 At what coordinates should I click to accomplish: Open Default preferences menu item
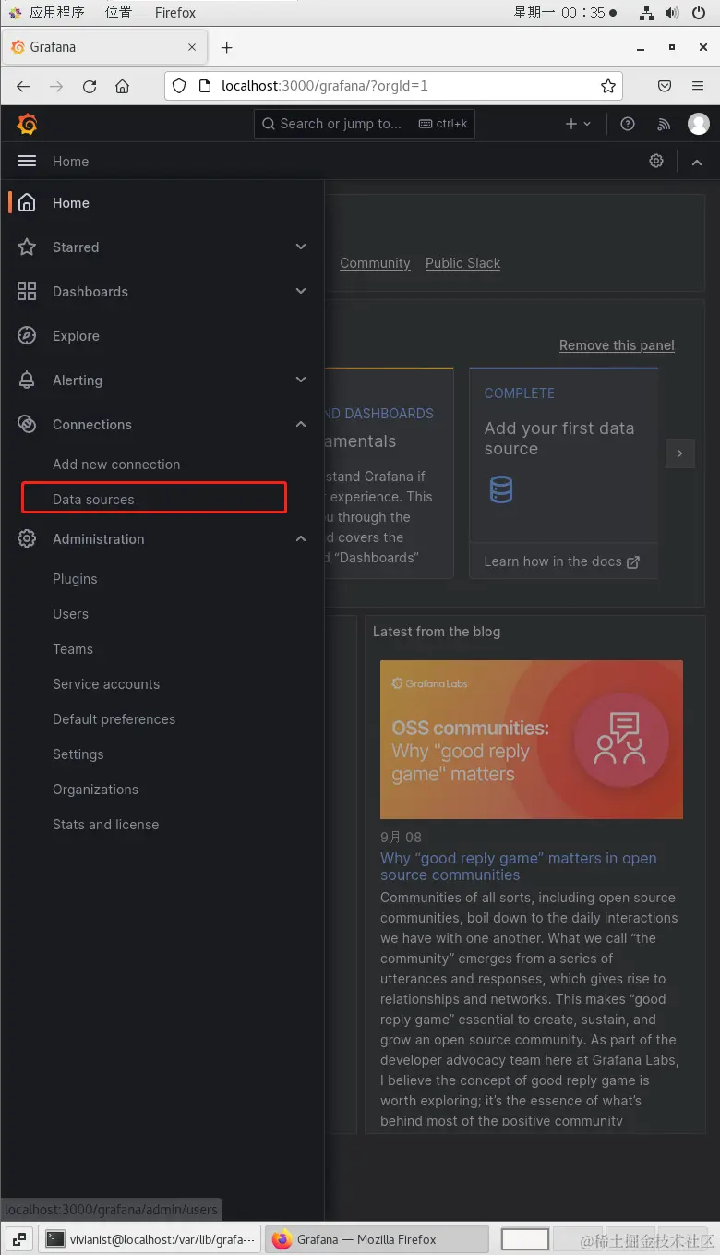pos(114,719)
